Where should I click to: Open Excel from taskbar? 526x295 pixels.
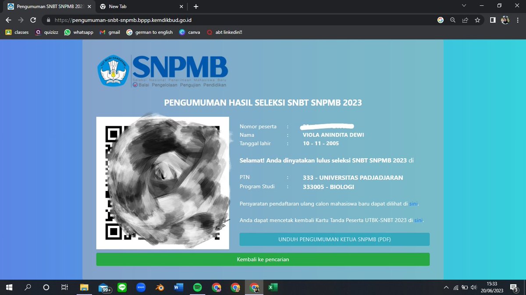pyautogui.click(x=272, y=287)
